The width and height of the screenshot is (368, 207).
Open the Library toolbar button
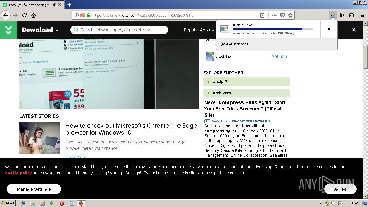click(342, 15)
